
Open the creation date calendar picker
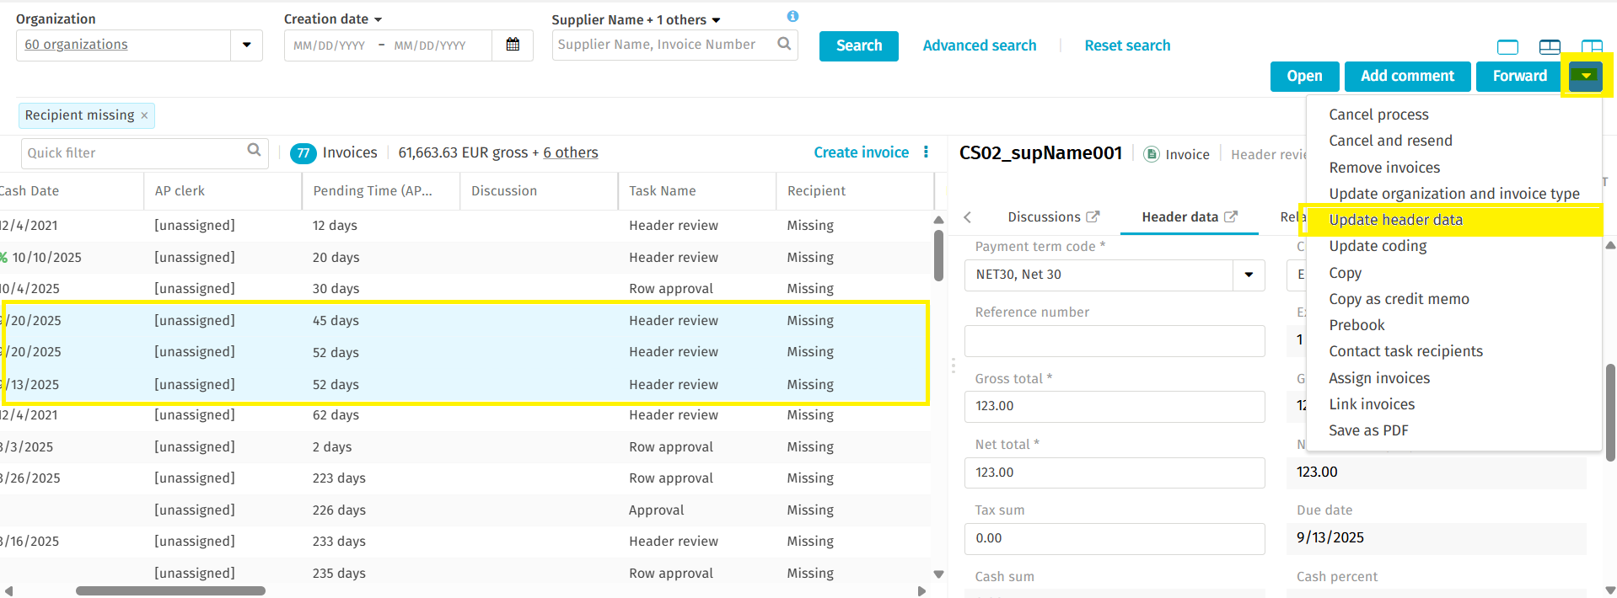tap(513, 45)
